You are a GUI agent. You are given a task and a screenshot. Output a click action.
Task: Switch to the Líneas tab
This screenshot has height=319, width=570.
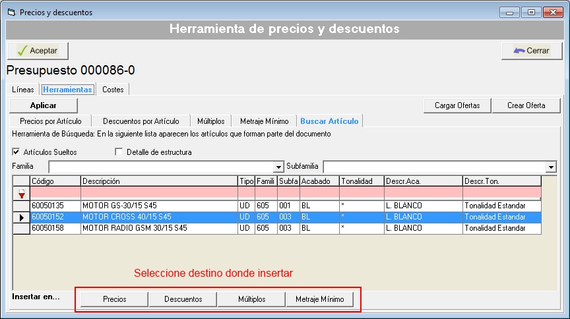23,90
